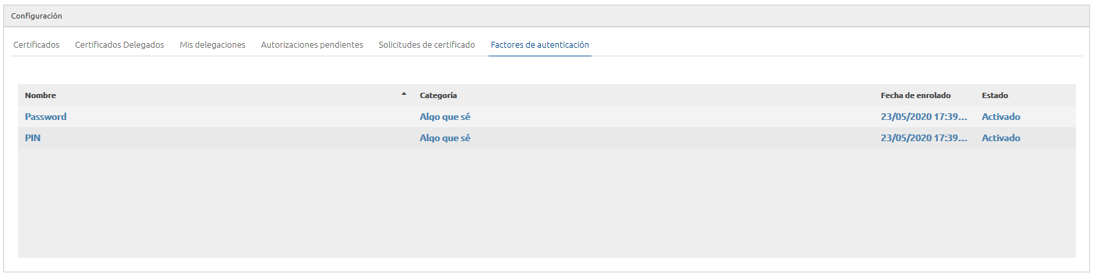
Task: Sort by the Estado column header
Action: (995, 95)
